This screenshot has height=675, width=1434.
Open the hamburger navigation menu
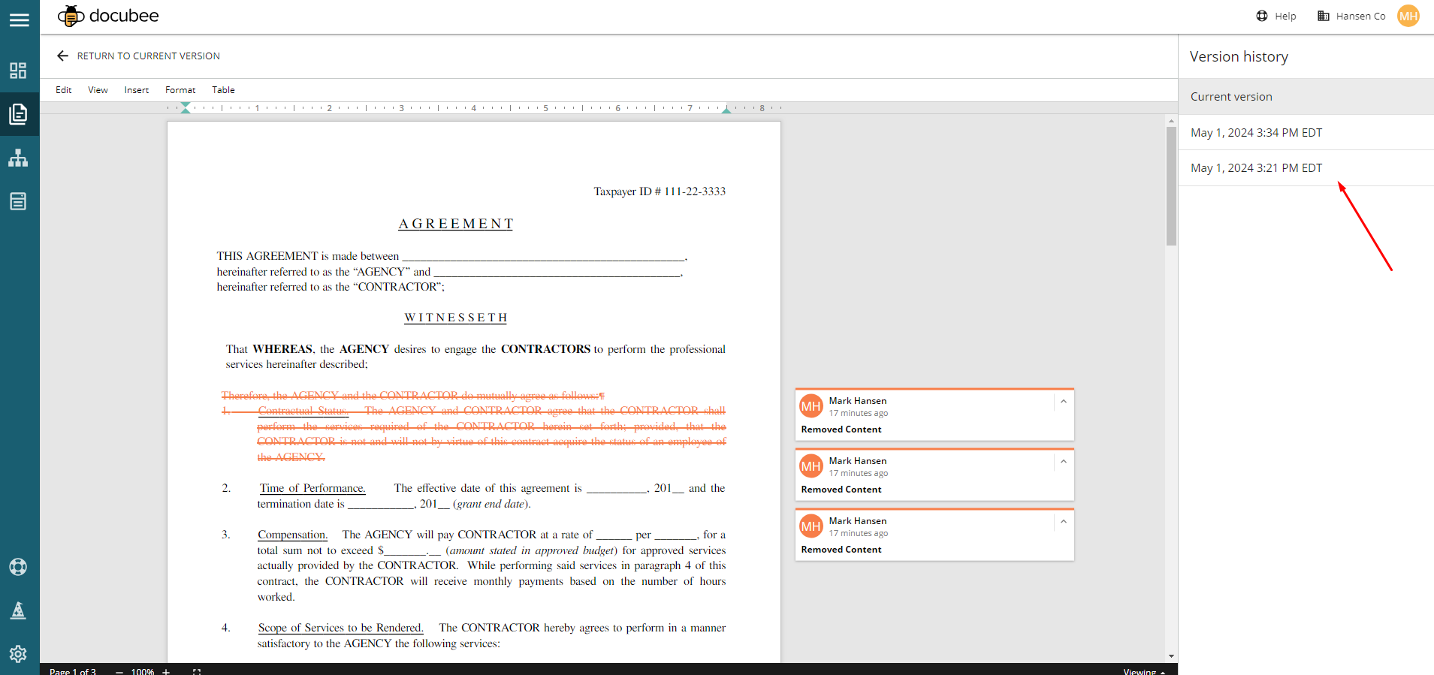click(20, 20)
